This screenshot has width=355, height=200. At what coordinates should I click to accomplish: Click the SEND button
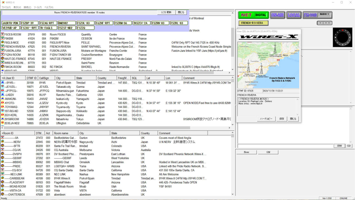(x=339, y=146)
